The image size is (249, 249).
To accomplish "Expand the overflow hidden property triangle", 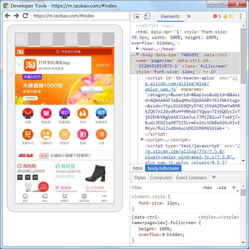I will pyautogui.click(x=164, y=234).
